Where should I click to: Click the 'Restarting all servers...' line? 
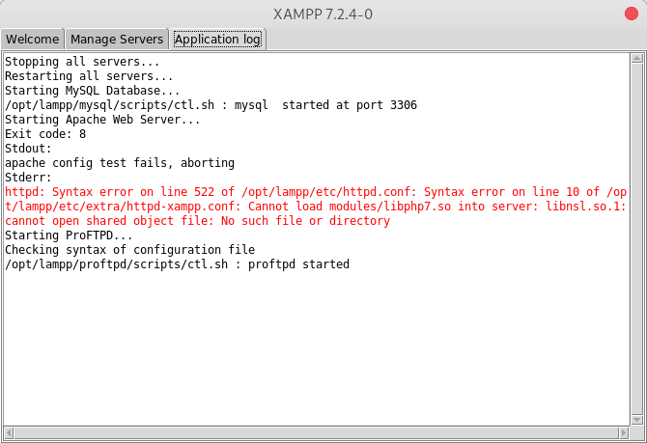[89, 76]
